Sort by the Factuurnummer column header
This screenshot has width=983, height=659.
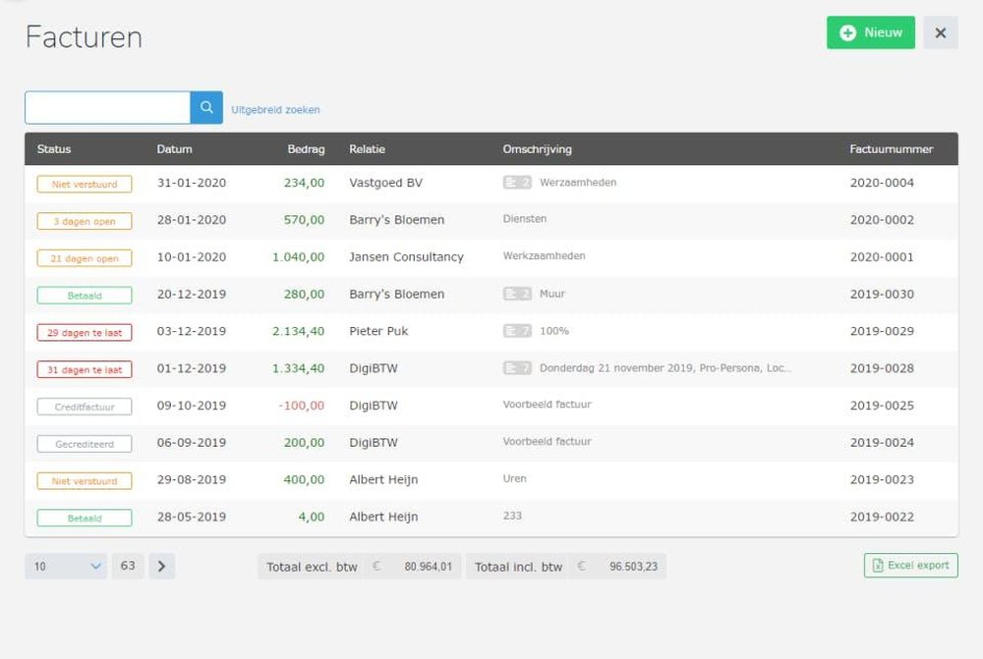coord(891,149)
